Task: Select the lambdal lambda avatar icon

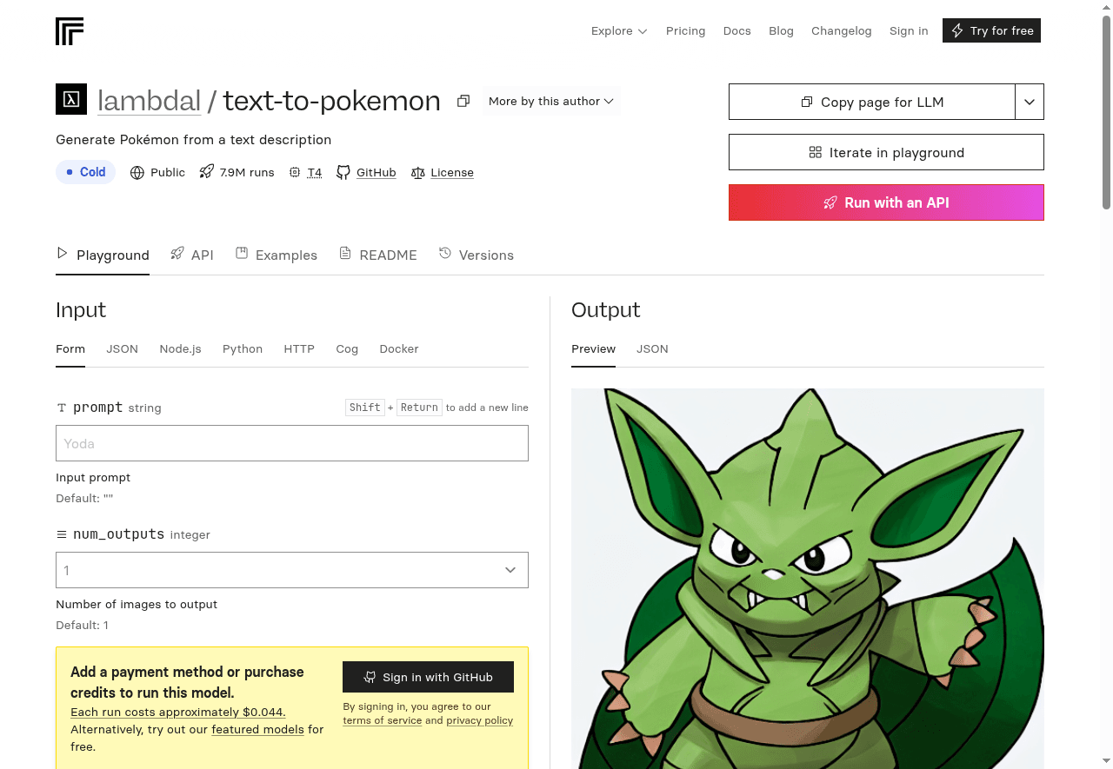Action: pos(70,99)
